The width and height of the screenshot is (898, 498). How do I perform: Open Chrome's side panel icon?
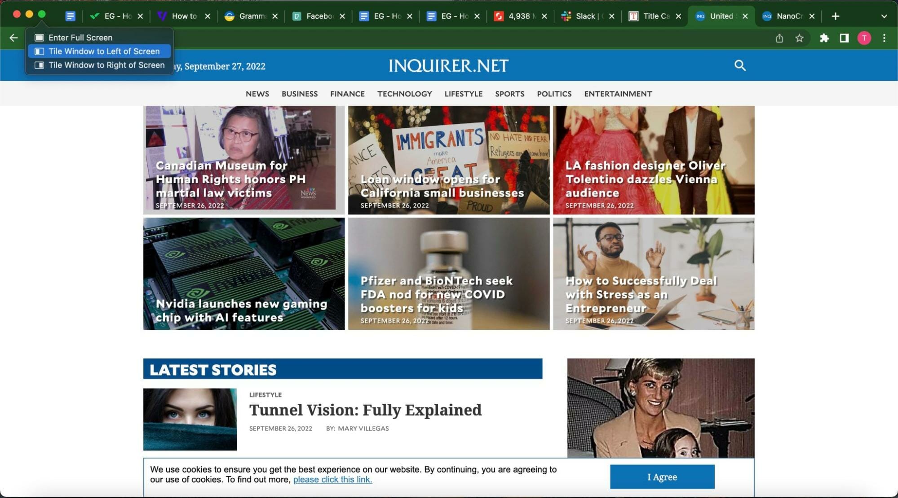[x=845, y=38]
